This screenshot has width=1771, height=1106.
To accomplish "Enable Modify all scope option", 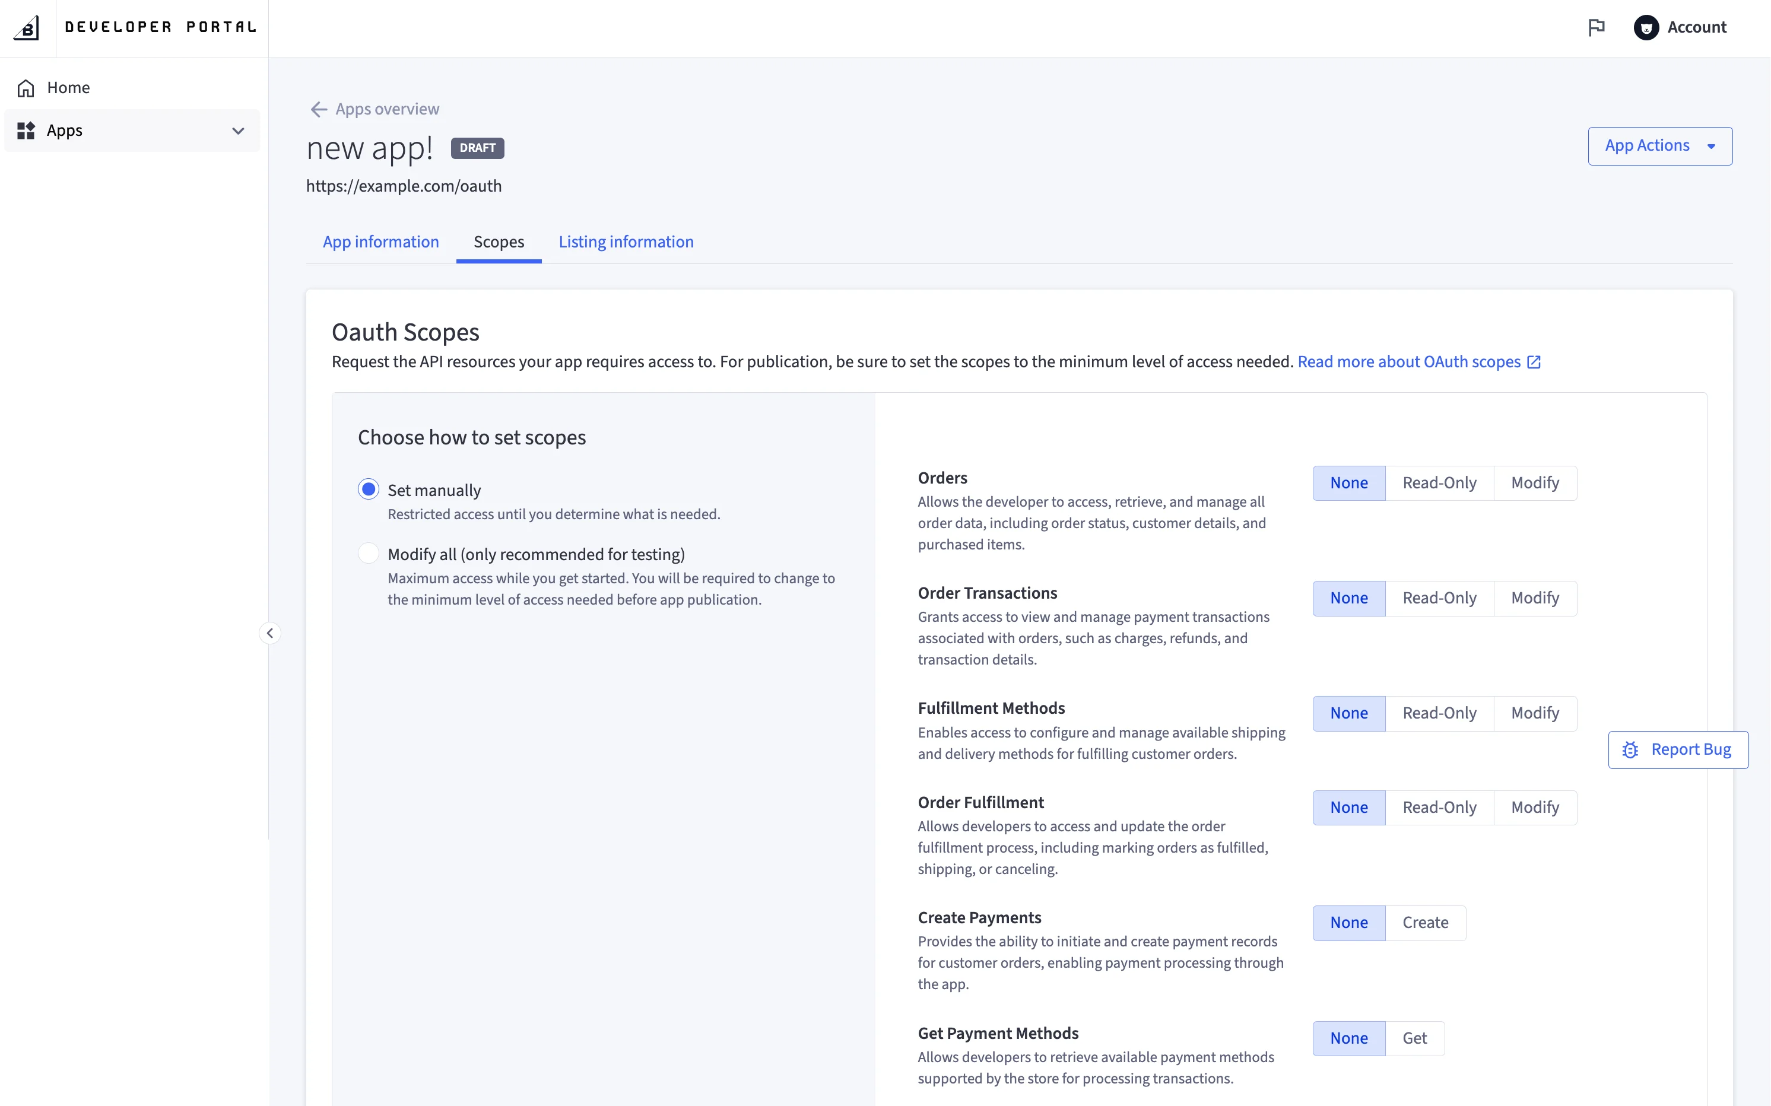I will click(369, 553).
